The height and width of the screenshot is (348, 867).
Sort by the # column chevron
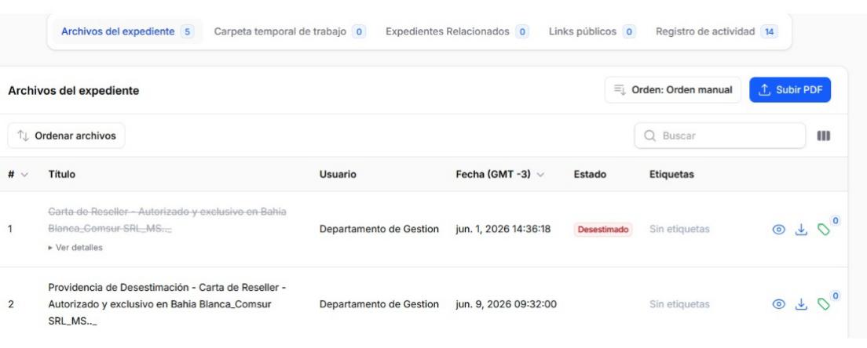24,175
